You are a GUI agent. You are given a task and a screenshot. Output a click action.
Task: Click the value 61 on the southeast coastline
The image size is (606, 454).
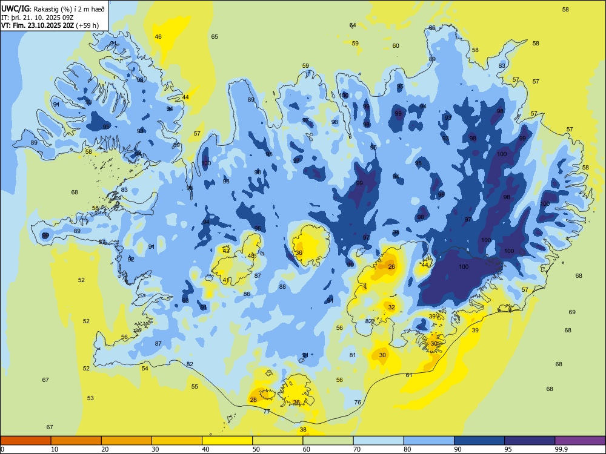tap(409, 375)
